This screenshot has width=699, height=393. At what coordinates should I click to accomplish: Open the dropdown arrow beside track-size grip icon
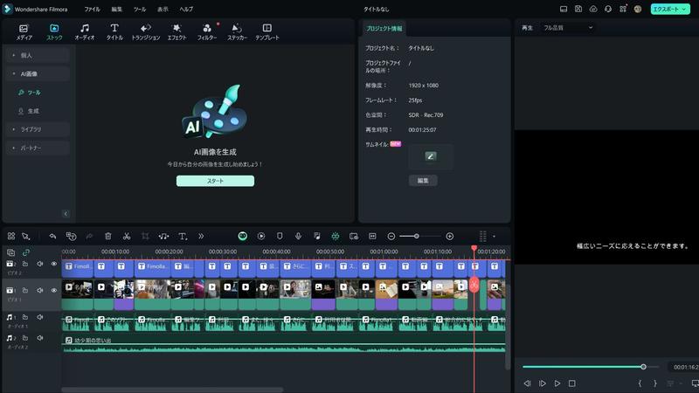pos(494,236)
